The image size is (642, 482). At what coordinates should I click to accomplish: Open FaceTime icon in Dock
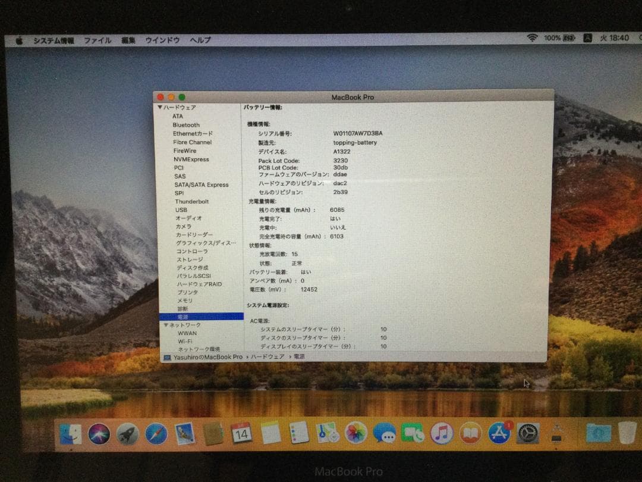[413, 433]
